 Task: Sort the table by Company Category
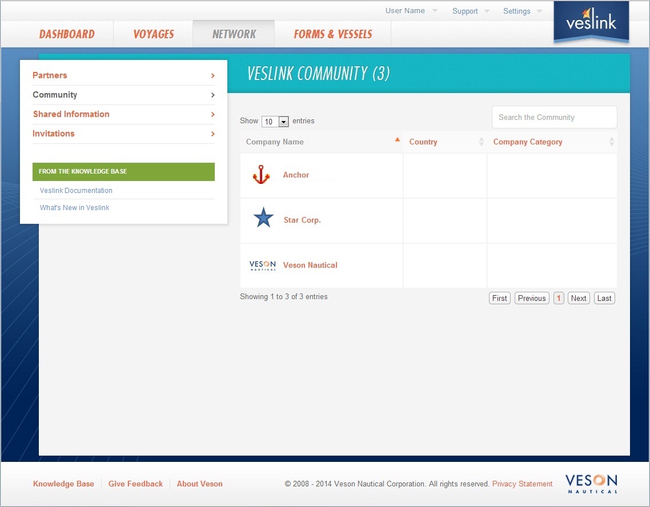point(527,142)
